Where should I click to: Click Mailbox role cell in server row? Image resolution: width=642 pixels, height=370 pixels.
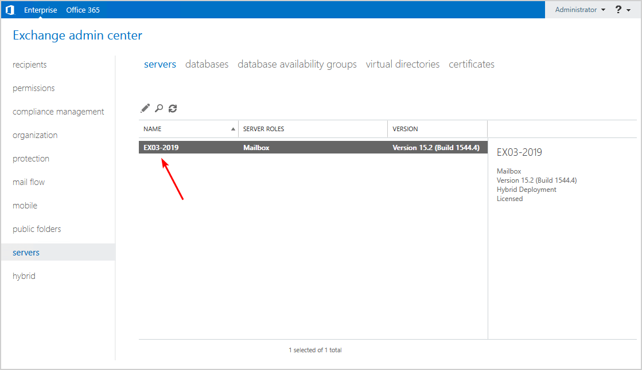tap(256, 148)
